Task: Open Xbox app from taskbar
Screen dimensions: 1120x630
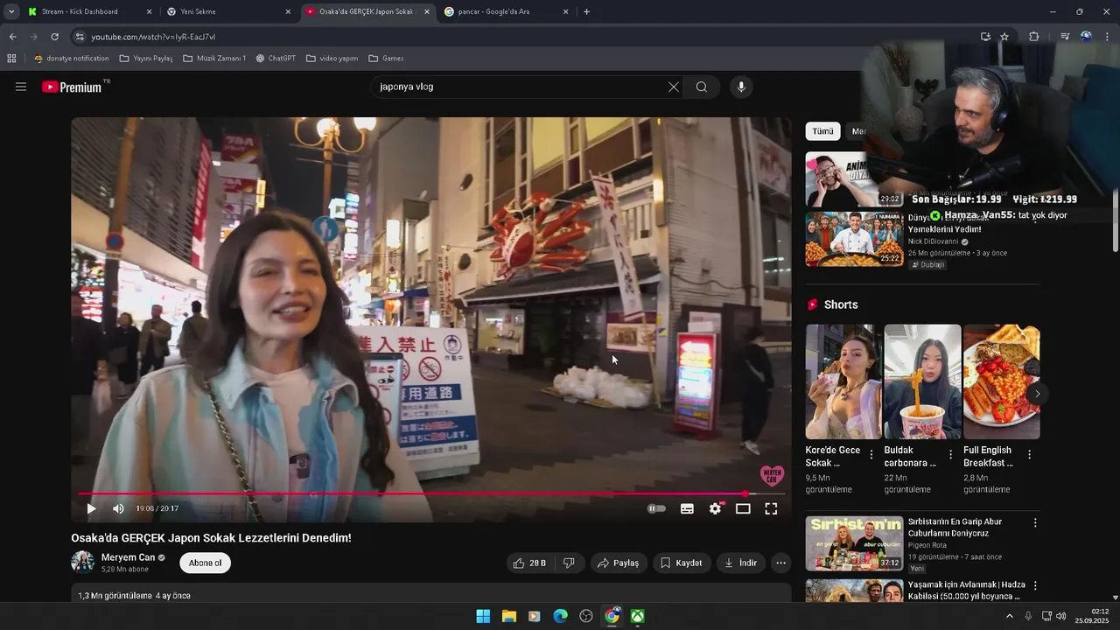Action: [x=638, y=616]
